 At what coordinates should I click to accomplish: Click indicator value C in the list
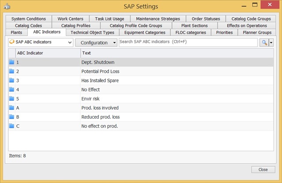tap(18, 126)
